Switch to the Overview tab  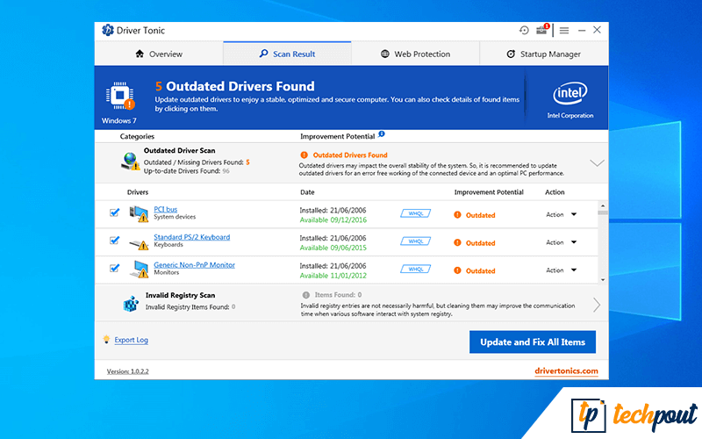pos(159,54)
